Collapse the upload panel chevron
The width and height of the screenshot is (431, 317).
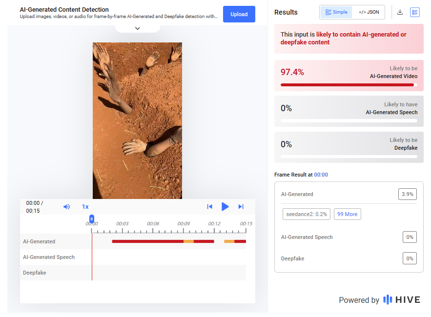tap(138, 28)
